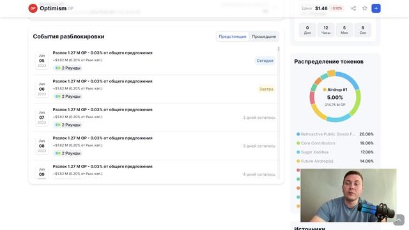409x230 pixels.
Task: Click '2 дней осталось' text
Action: click(x=259, y=118)
